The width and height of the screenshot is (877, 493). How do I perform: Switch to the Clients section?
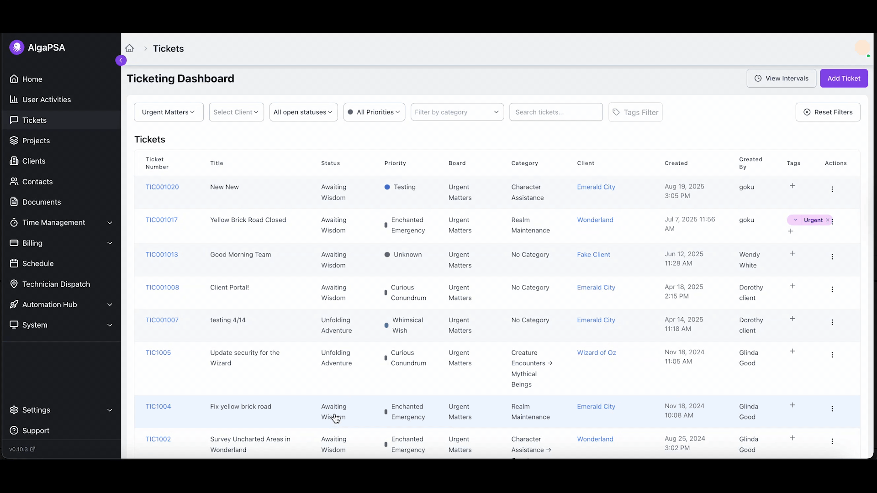[33, 161]
